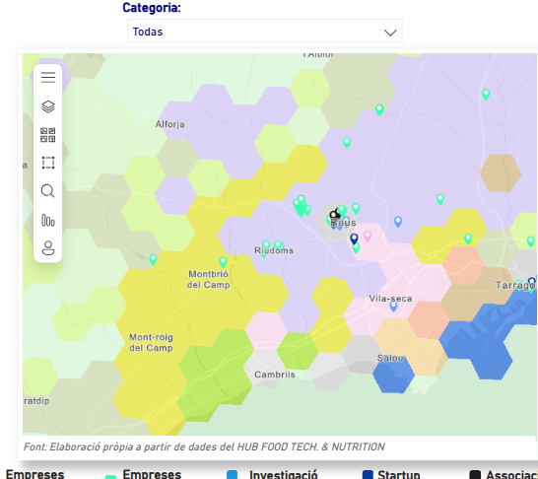Open the basemap gallery grid icon

[x=48, y=135]
